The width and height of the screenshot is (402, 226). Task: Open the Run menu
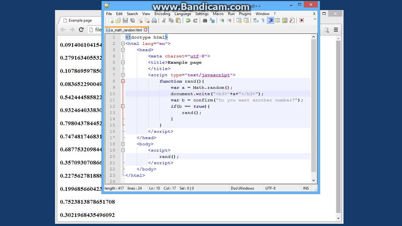(x=231, y=14)
